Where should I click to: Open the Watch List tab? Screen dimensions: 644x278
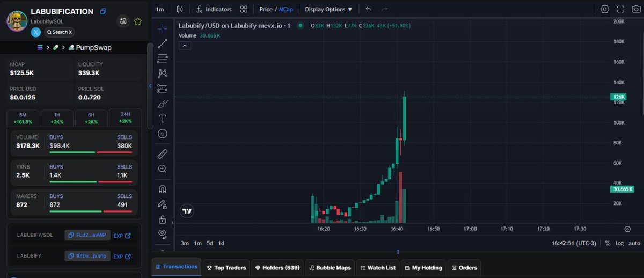click(377, 267)
